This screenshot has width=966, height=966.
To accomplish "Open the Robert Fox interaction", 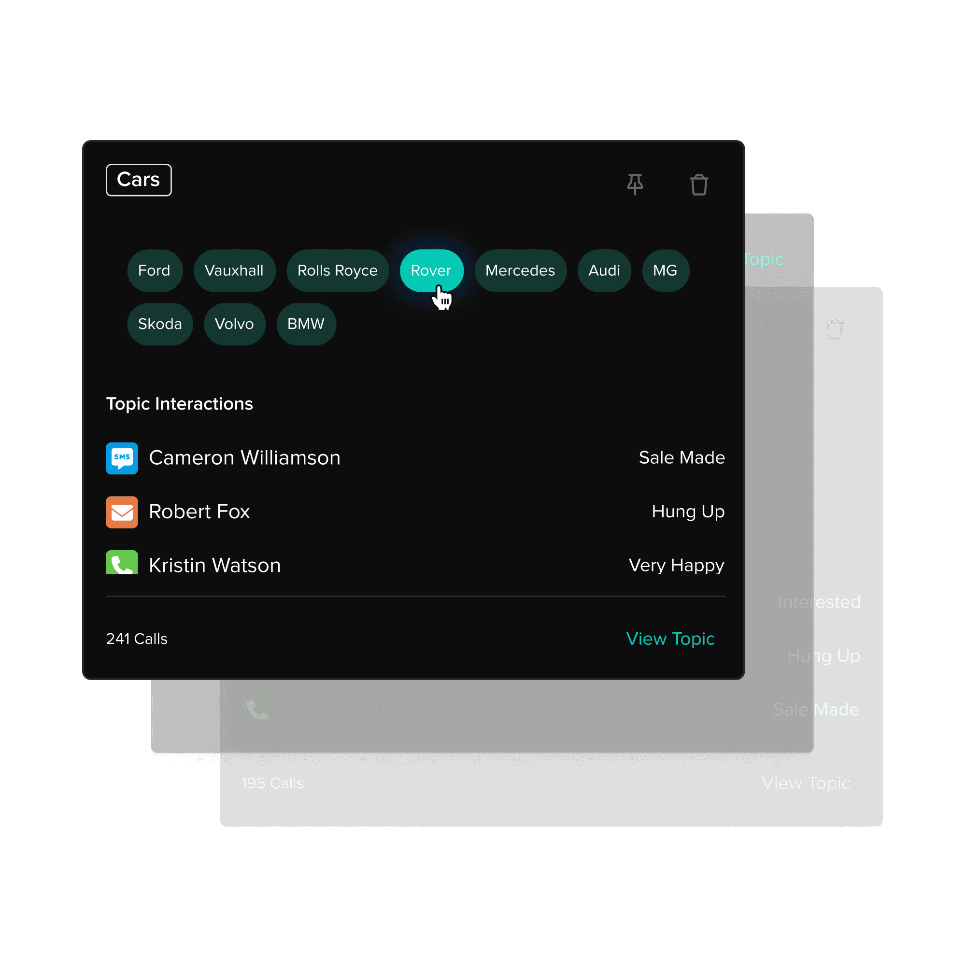I will (x=199, y=512).
